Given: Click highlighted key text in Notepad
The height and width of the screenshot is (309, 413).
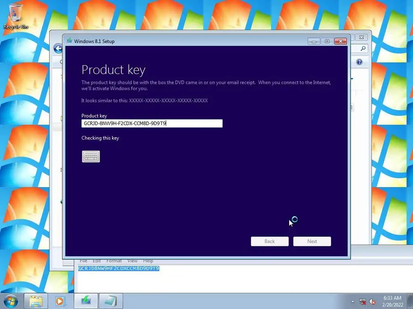Looking at the screenshot, I should click(119, 268).
